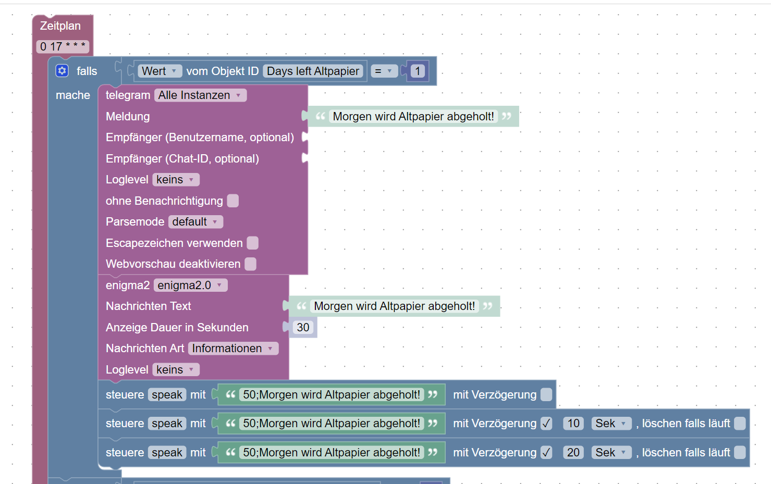This screenshot has height=484, width=771.
Task: Edit telegram Meldung text Morgen wird Altpapier abgeholt!
Action: pos(413,116)
